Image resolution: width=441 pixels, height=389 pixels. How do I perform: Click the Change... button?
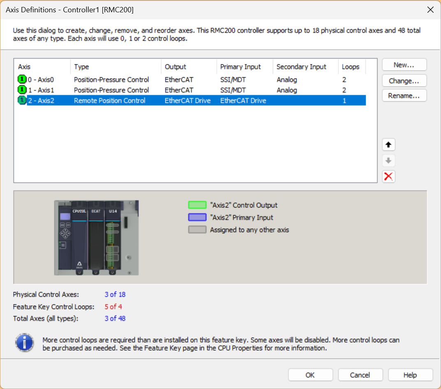click(x=404, y=81)
